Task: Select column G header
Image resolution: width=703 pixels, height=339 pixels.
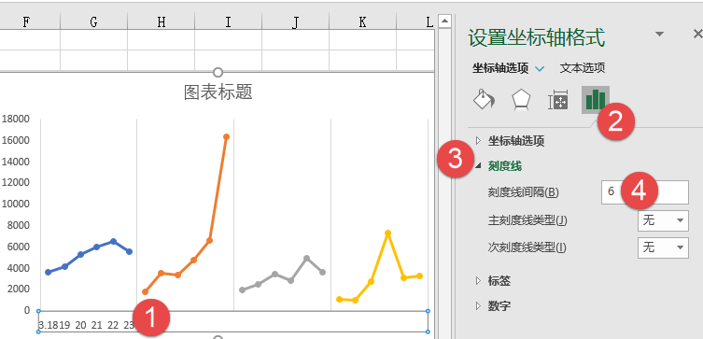Action: tap(93, 21)
